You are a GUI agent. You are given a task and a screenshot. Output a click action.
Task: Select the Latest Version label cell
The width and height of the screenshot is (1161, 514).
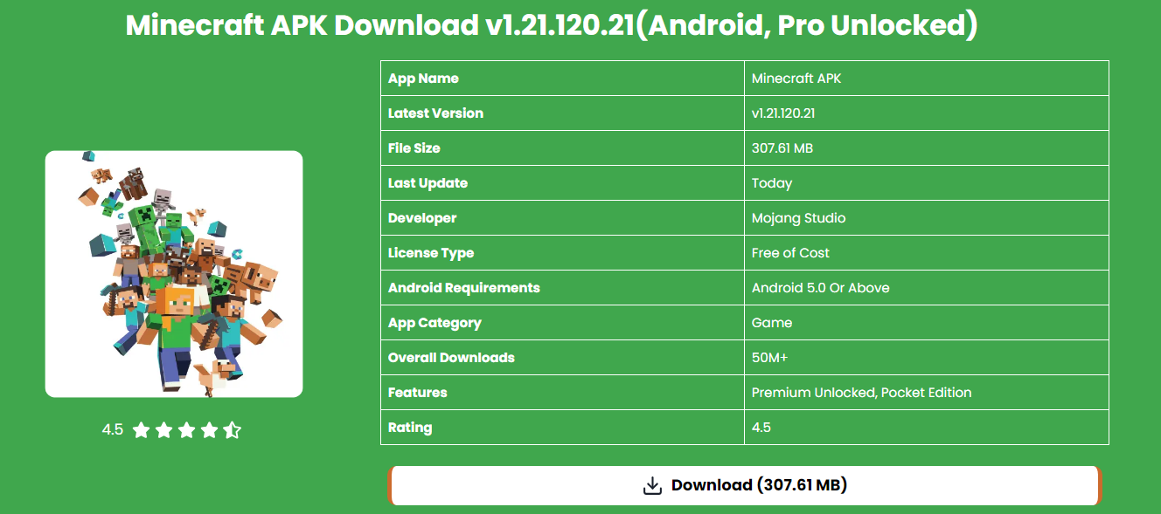562,113
